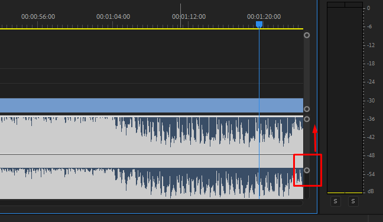Select the blue video clip on track

click(x=151, y=105)
